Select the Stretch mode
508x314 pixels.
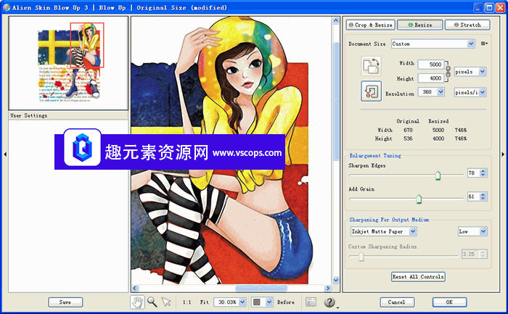click(467, 25)
